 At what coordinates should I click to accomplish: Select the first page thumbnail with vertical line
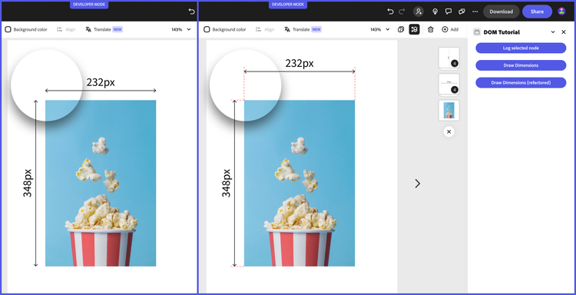click(x=449, y=58)
